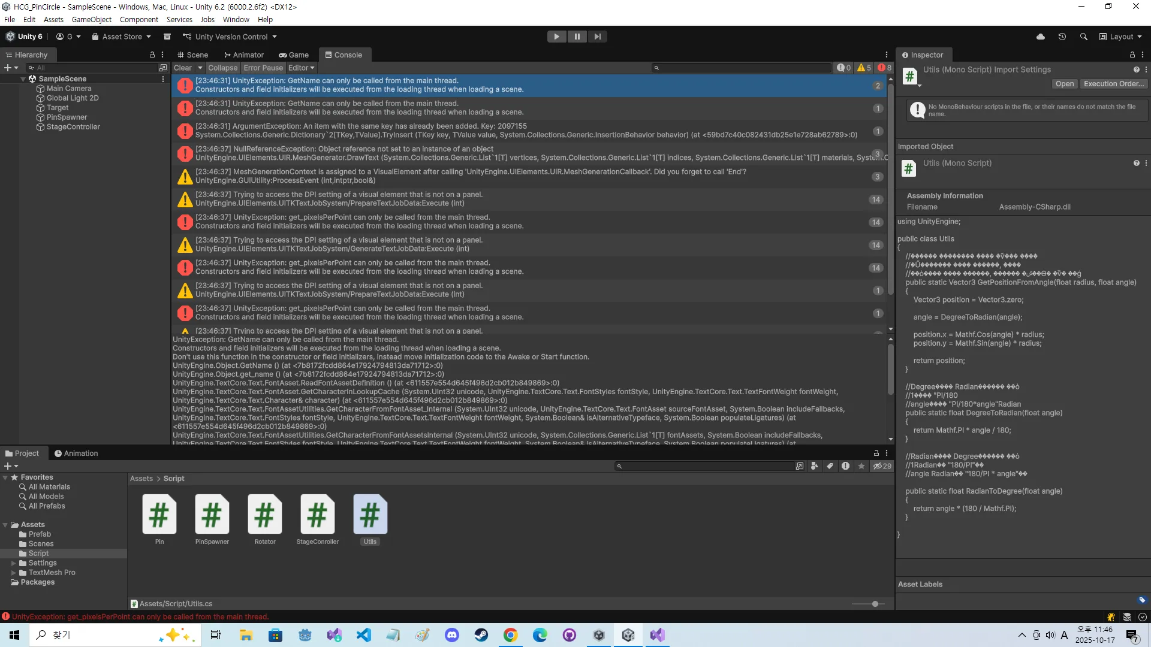
Task: Open the GameObject menu
Action: (x=91, y=19)
